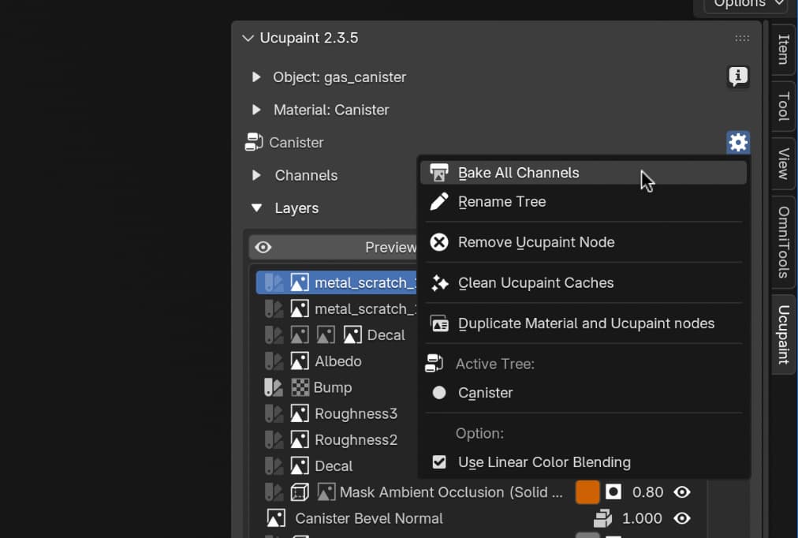
Task: Click the dim image icon before Mask Ambient Occlusion
Action: pyautogui.click(x=326, y=492)
